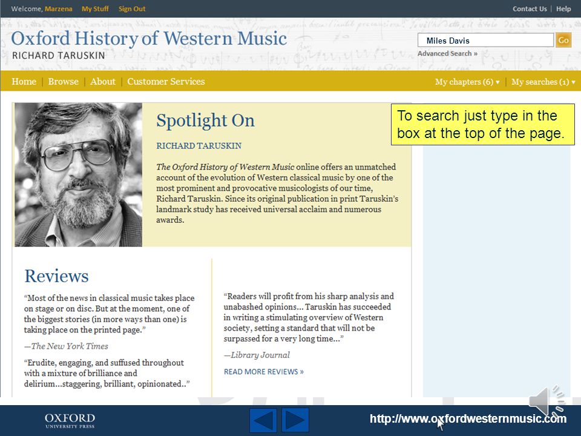Open the Browse menu item
Image resolution: width=581 pixels, height=436 pixels.
[63, 81]
